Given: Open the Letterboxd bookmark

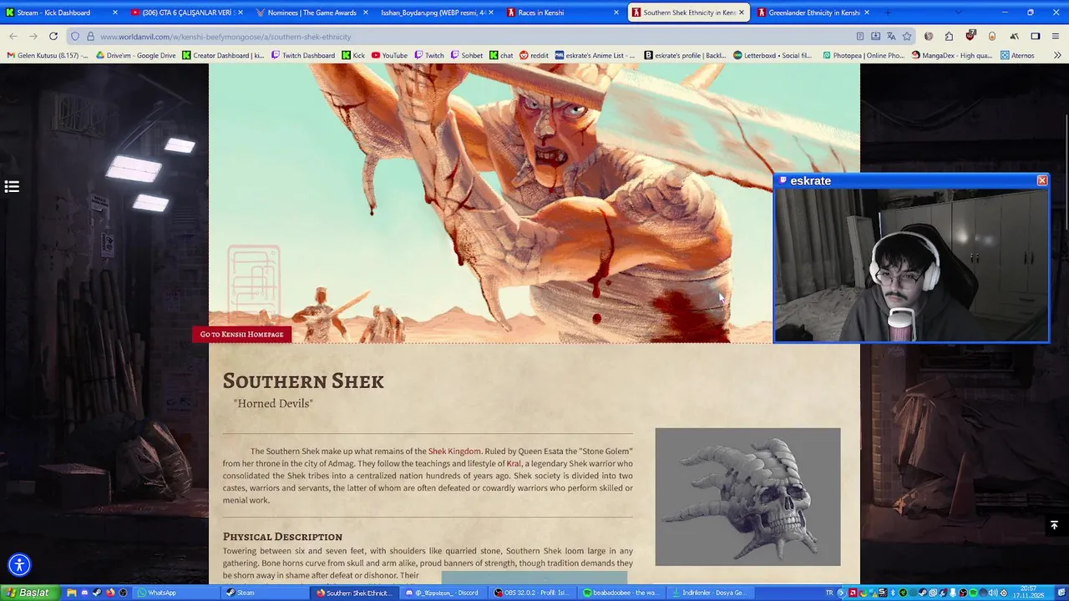Looking at the screenshot, I should coord(773,55).
